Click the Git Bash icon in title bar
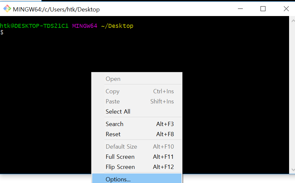This screenshot has height=183, width=295. pyautogui.click(x=7, y=9)
